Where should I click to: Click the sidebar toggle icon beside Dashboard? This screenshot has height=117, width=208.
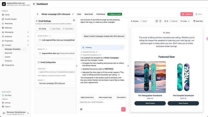coord(34,4)
